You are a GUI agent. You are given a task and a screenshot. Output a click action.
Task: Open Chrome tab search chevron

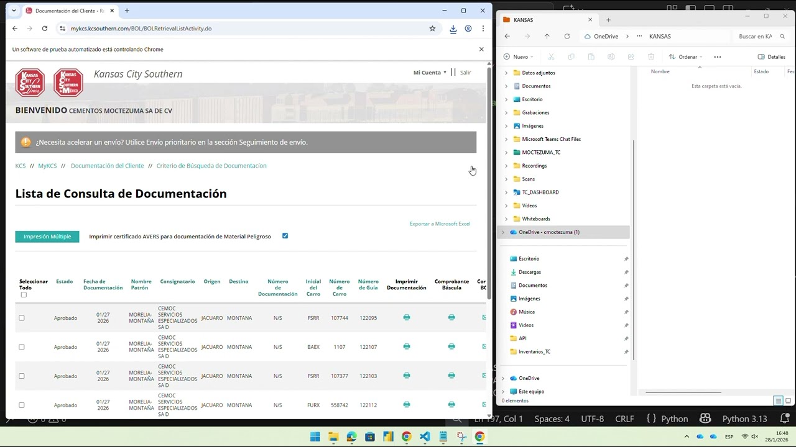point(14,11)
